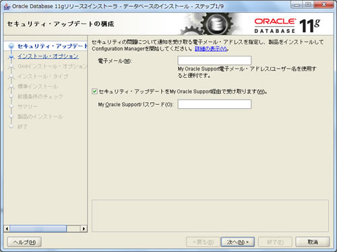
Task: Click the greyed 前提条件のチェック step text
Action: tap(40, 97)
